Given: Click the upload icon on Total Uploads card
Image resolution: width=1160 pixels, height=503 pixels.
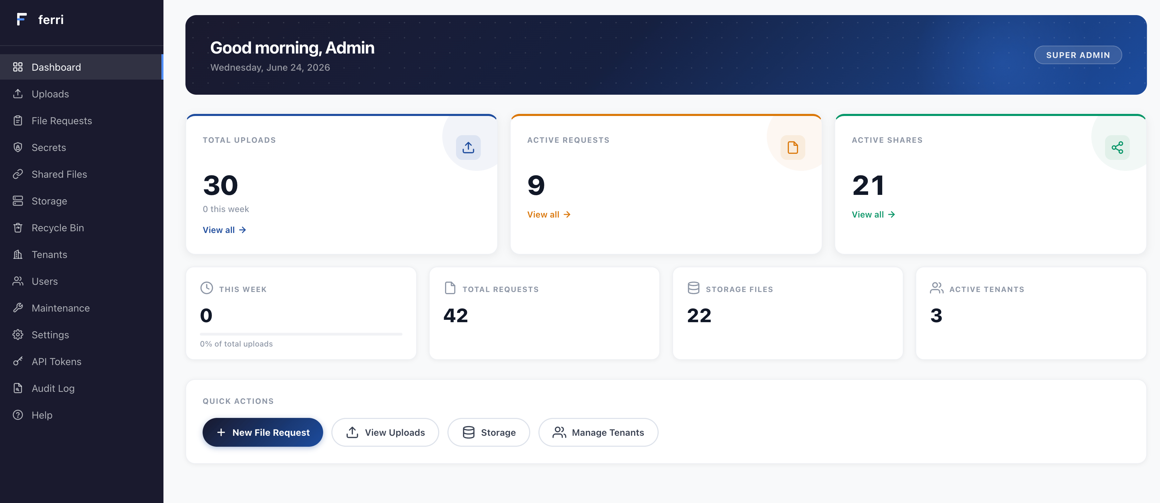Looking at the screenshot, I should tap(468, 148).
